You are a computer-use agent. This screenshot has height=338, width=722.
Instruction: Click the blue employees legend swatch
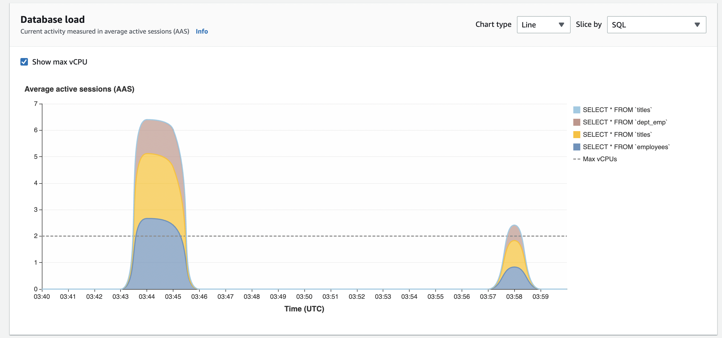tap(576, 147)
